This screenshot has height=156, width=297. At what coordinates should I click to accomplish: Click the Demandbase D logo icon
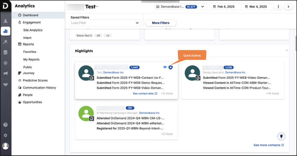[x=6, y=6]
